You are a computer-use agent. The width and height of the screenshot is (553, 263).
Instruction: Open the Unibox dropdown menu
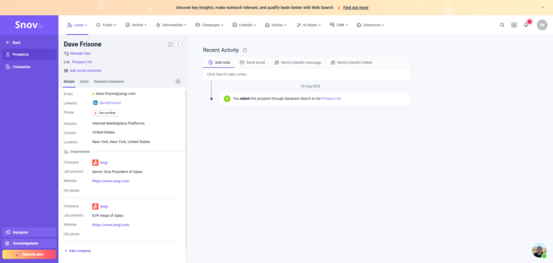click(276, 25)
